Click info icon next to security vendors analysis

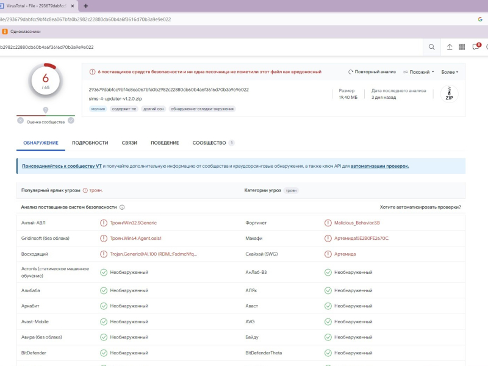122,207
